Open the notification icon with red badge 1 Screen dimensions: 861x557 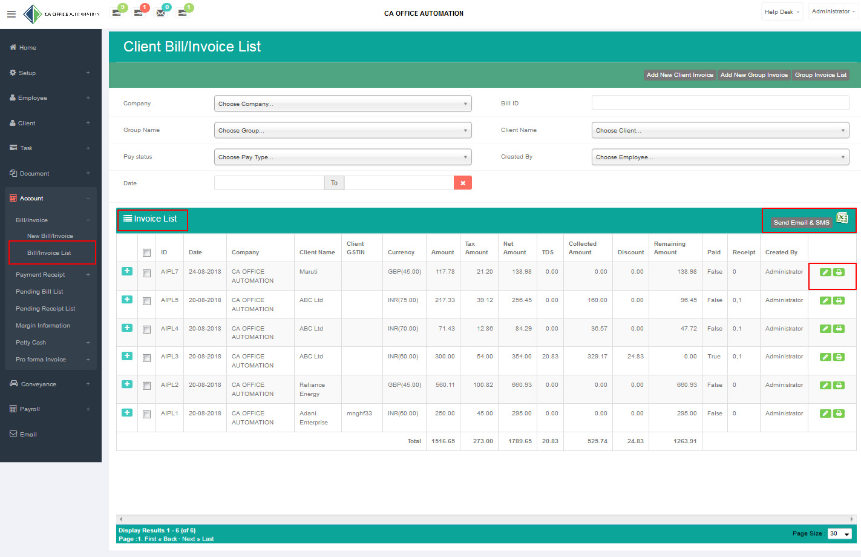coord(139,12)
